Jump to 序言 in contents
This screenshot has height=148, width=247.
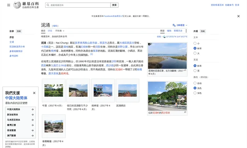(x=12, y=37)
